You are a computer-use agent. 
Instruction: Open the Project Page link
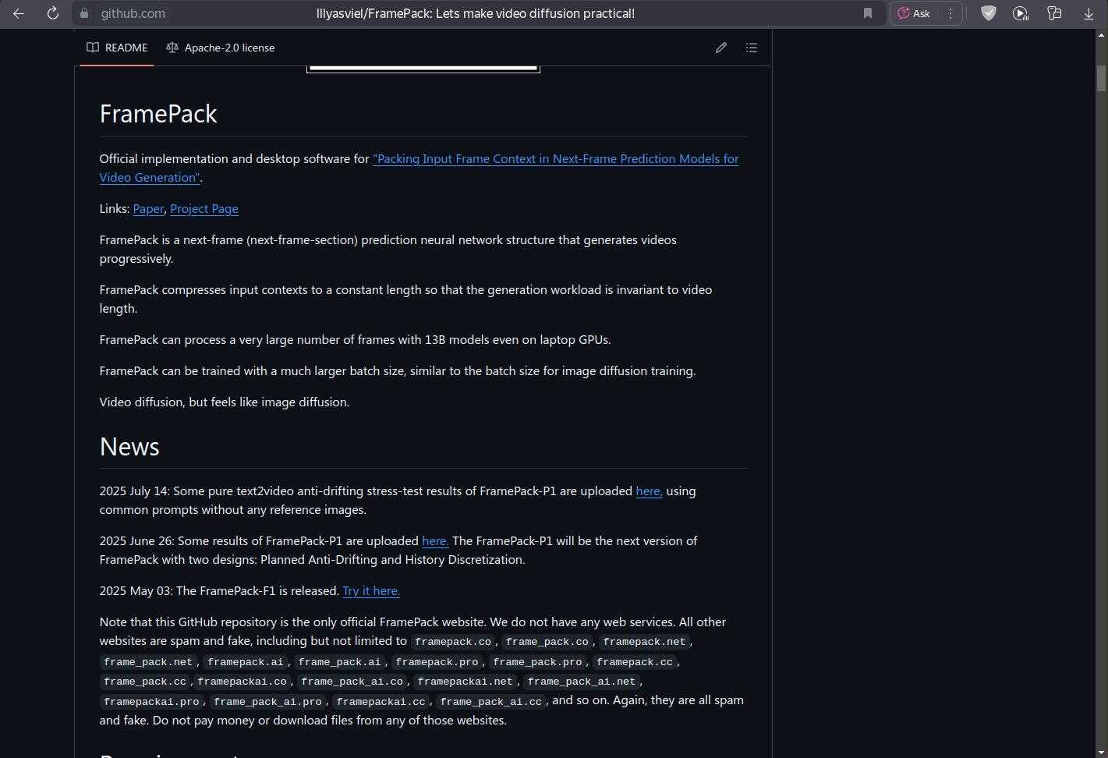204,209
